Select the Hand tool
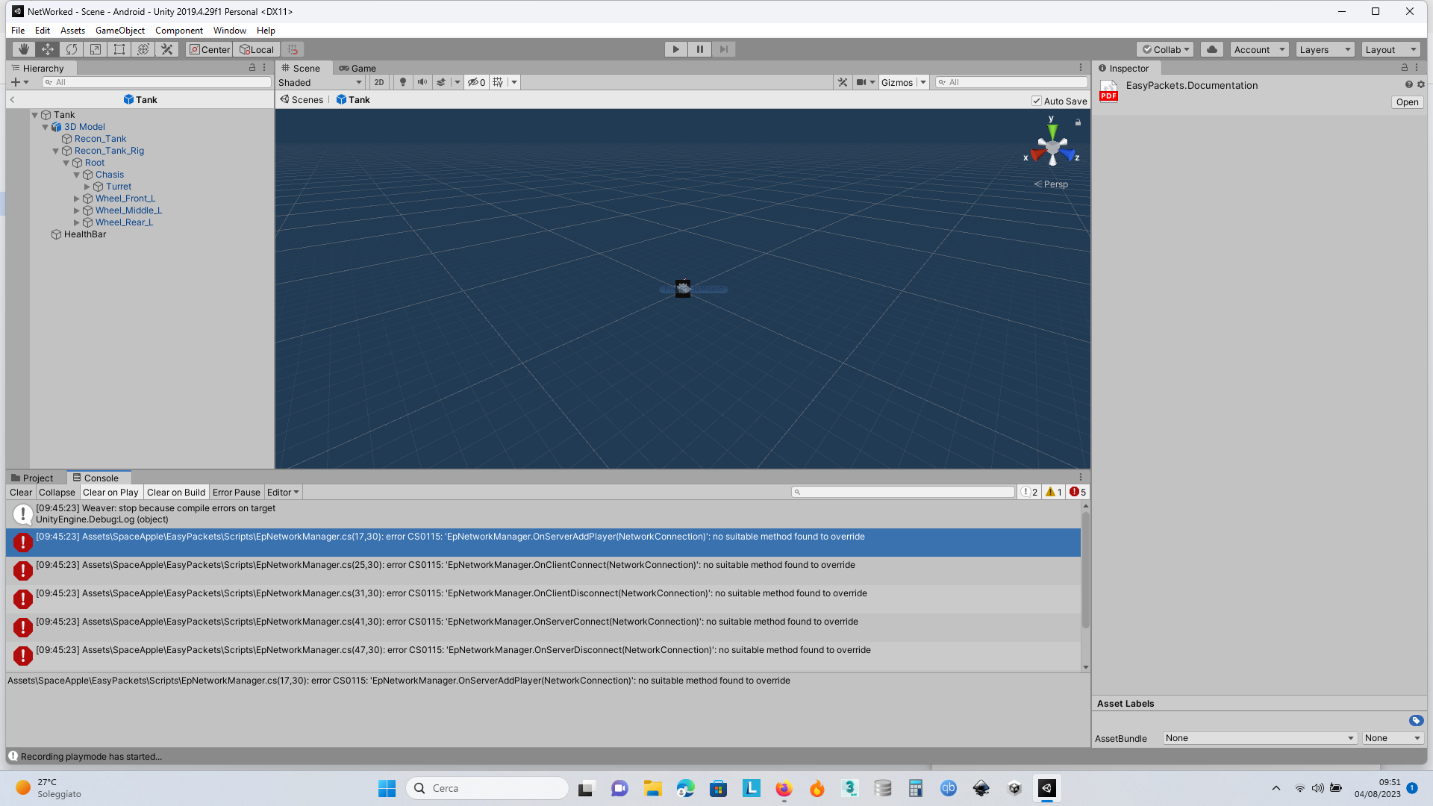This screenshot has width=1433, height=806. point(23,49)
